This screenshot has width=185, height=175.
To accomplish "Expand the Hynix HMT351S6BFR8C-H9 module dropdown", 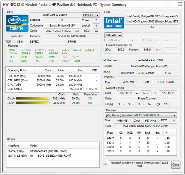I will point(141,115).
